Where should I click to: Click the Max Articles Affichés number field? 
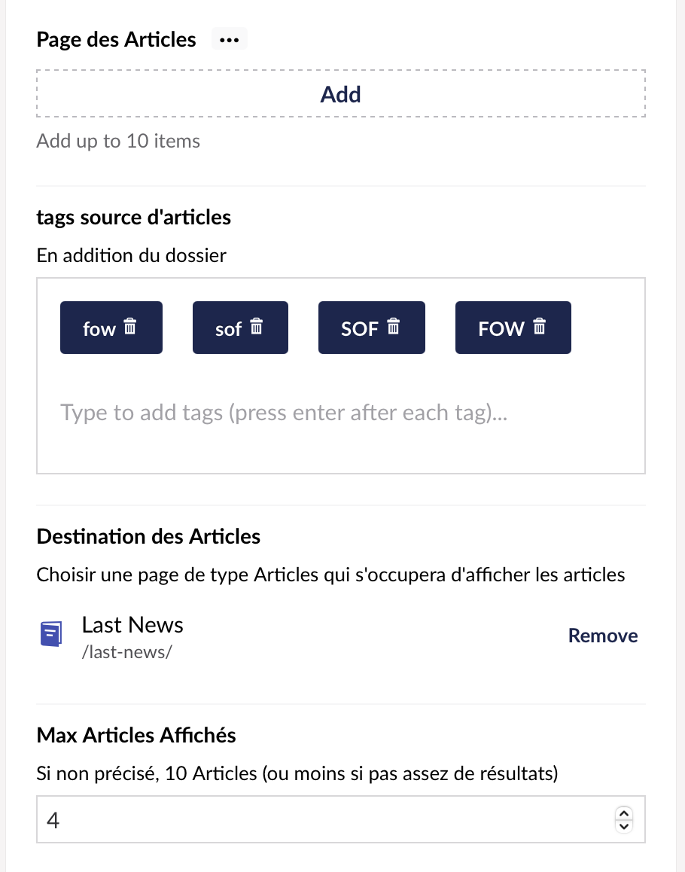pos(341,820)
